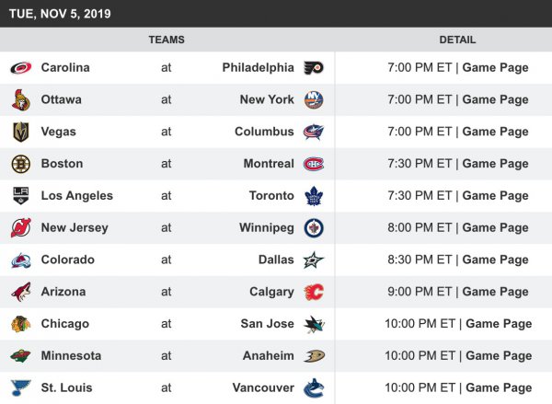The width and height of the screenshot is (552, 404).
Task: Open Game Page for Arizona at Calgary
Action: 495,292
